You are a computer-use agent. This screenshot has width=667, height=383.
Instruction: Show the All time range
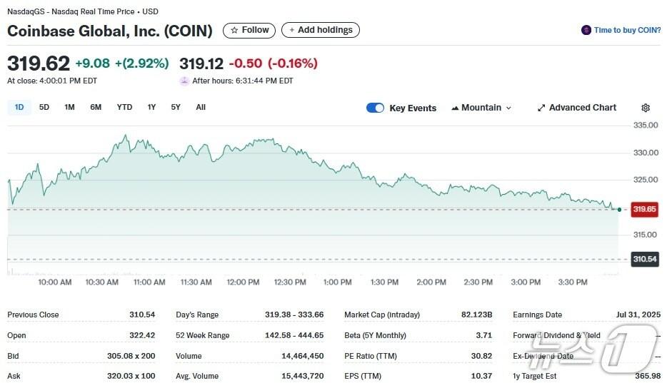(x=201, y=108)
